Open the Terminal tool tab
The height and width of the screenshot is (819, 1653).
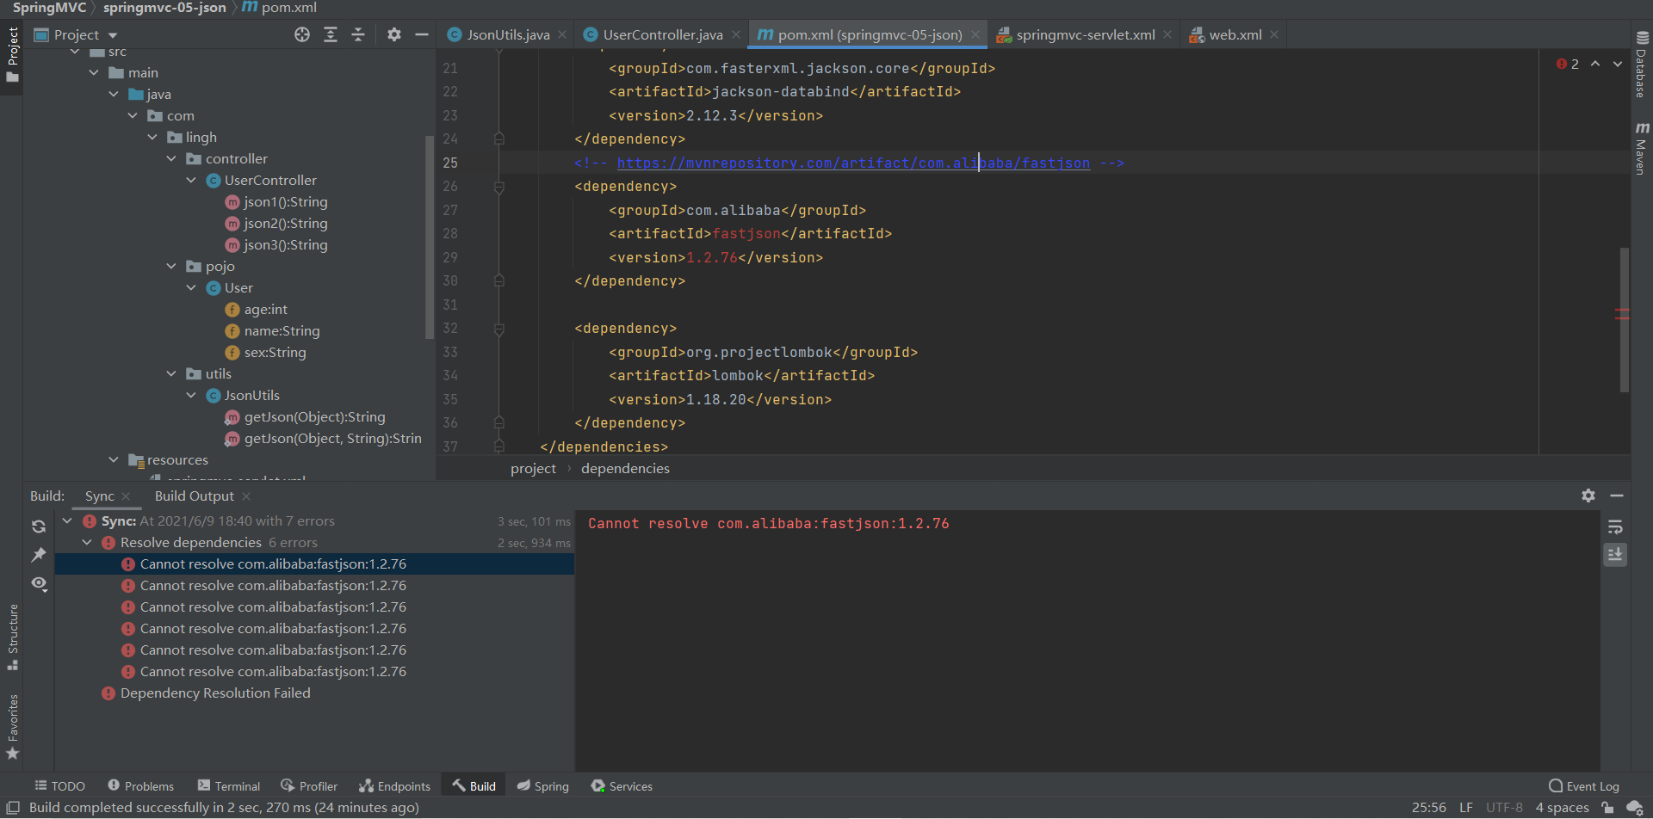[229, 786]
